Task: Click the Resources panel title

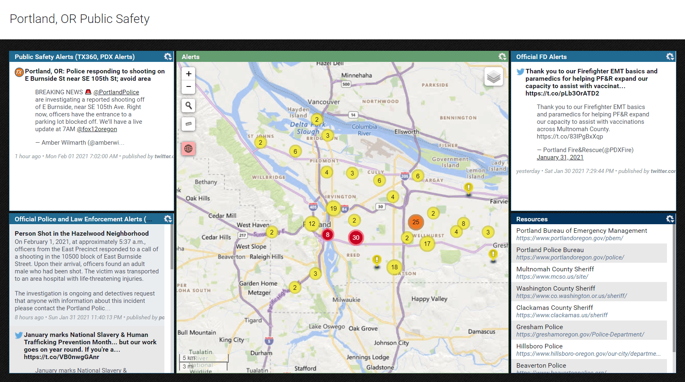Action: point(532,219)
